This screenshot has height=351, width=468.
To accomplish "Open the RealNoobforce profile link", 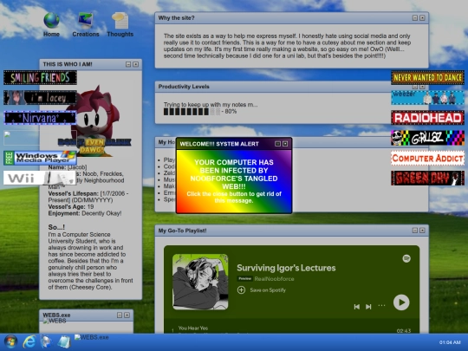I will tap(274, 279).
